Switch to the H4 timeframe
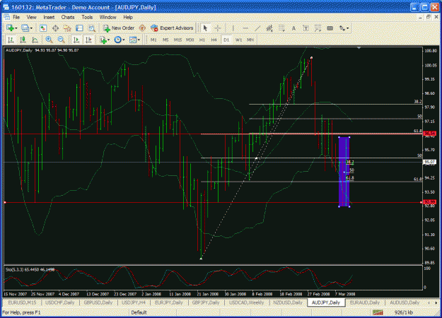 pyautogui.click(x=214, y=40)
